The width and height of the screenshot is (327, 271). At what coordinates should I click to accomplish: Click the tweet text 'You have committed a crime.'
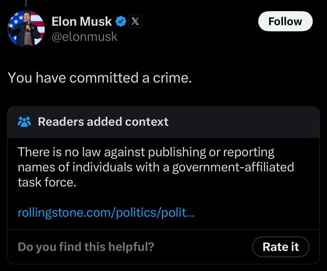[x=100, y=78]
